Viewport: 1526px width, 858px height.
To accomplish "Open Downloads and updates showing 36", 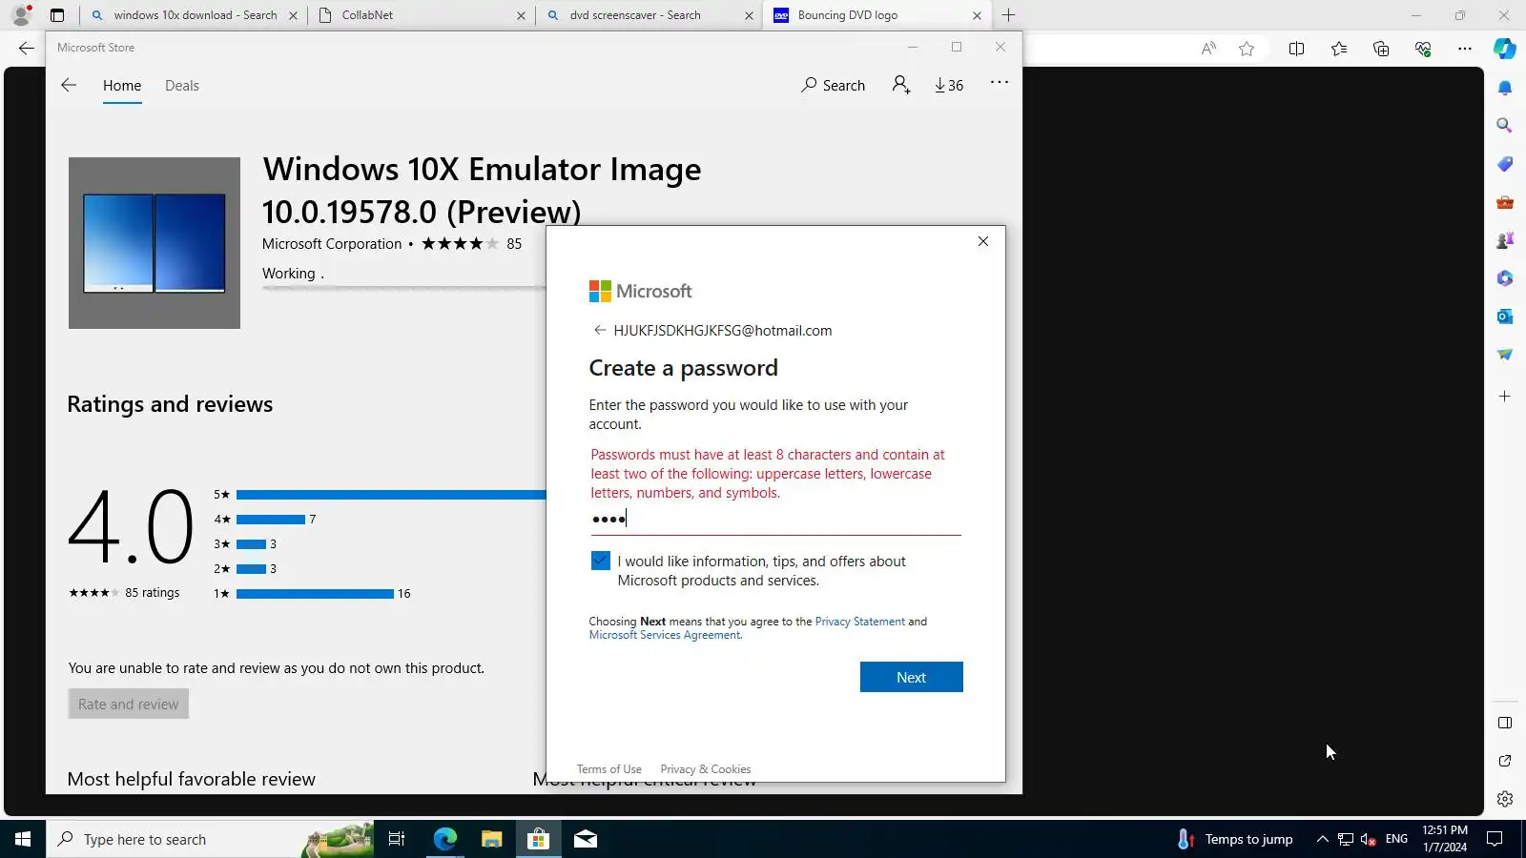I will [949, 85].
